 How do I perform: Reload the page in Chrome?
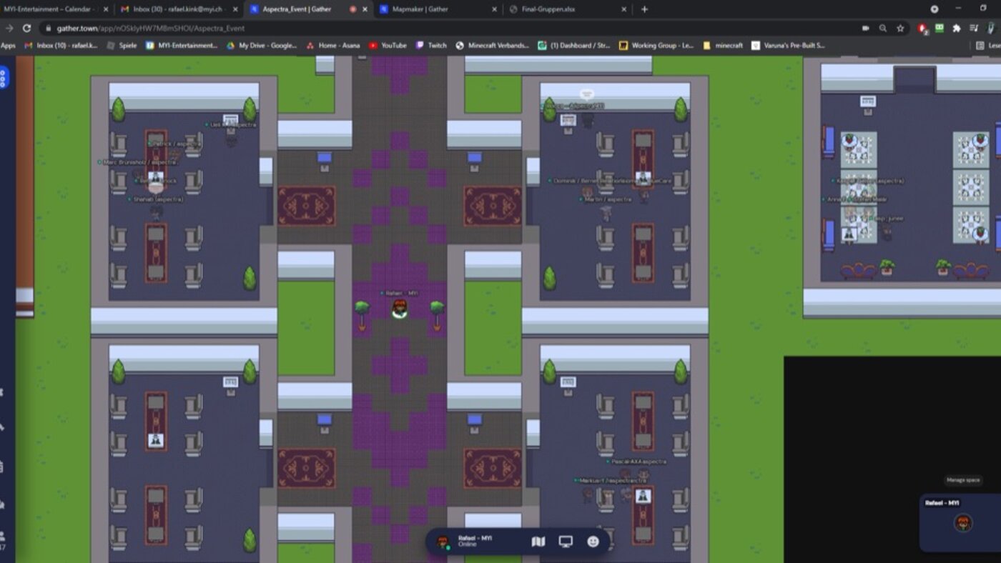coord(26,28)
